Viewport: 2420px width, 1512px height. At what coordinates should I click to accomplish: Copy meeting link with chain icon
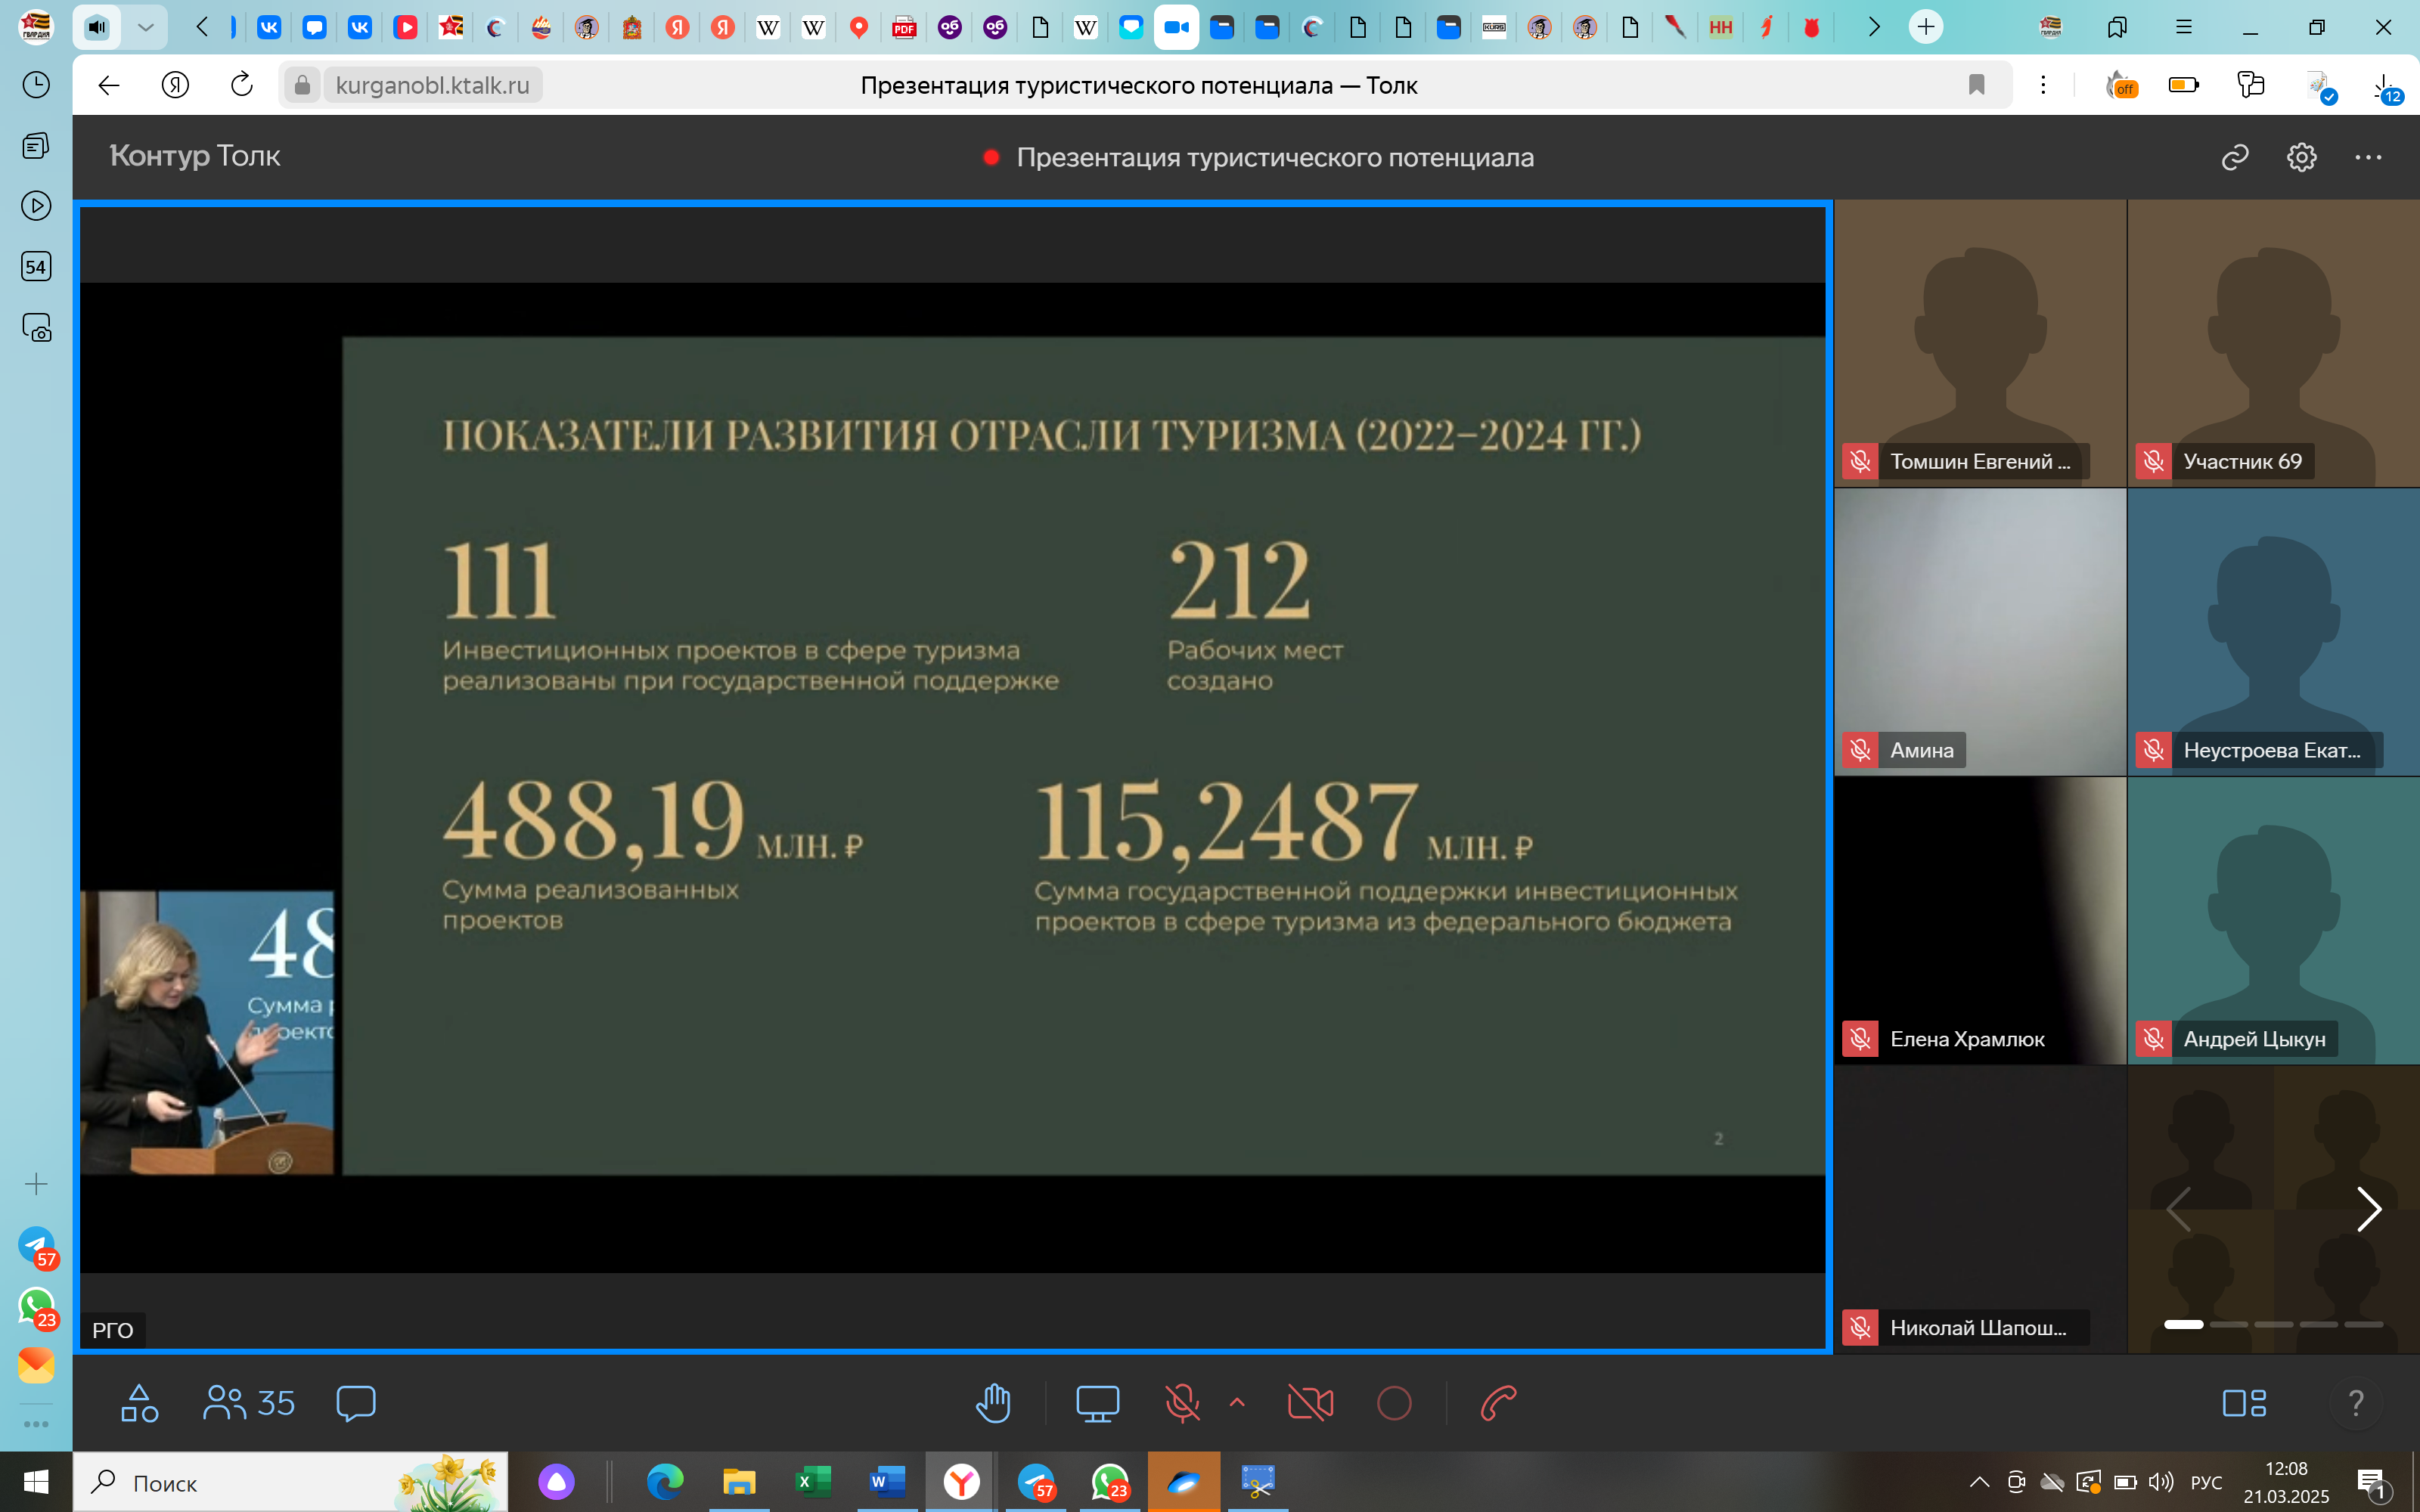(2235, 157)
